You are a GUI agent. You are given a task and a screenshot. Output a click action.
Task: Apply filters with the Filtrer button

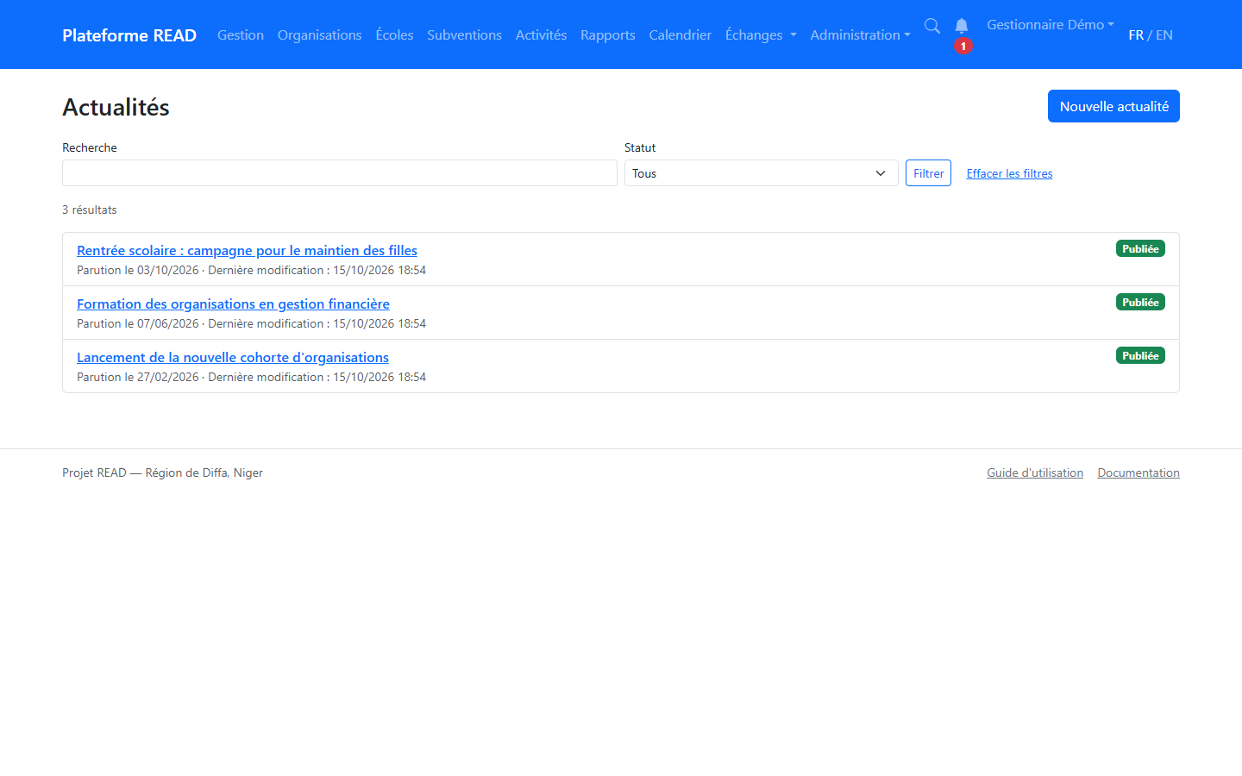(928, 173)
